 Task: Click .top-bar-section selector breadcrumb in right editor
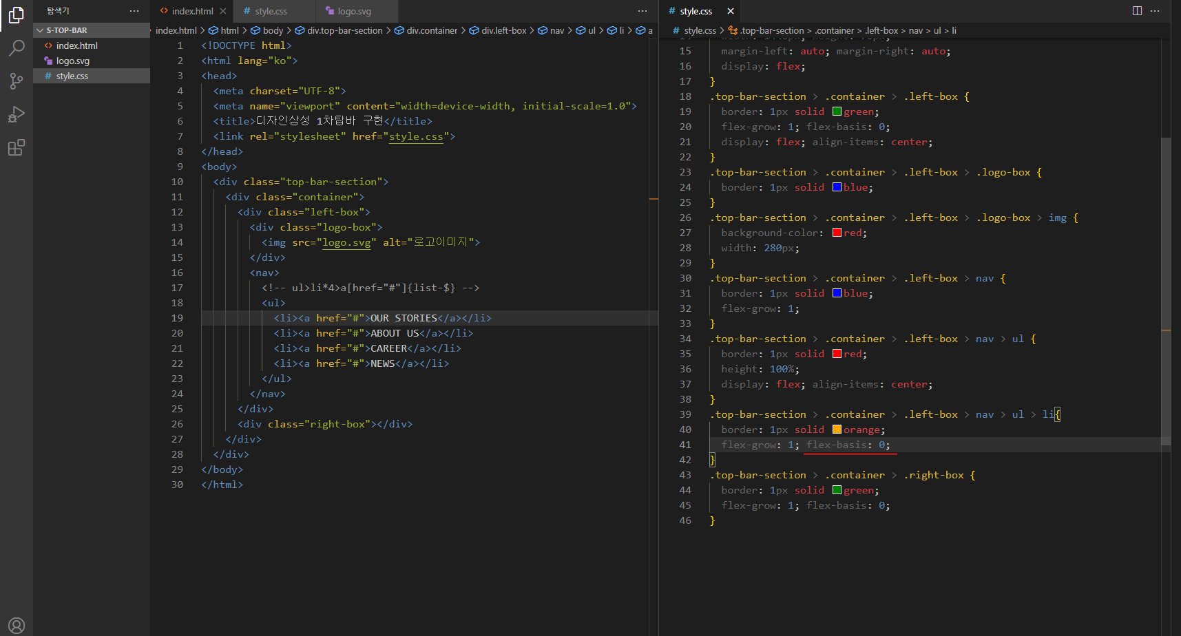[766, 30]
